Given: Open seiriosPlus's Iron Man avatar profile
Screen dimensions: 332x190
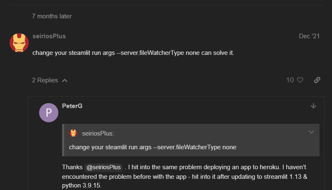Looking at the screenshot, I should coord(19,43).
